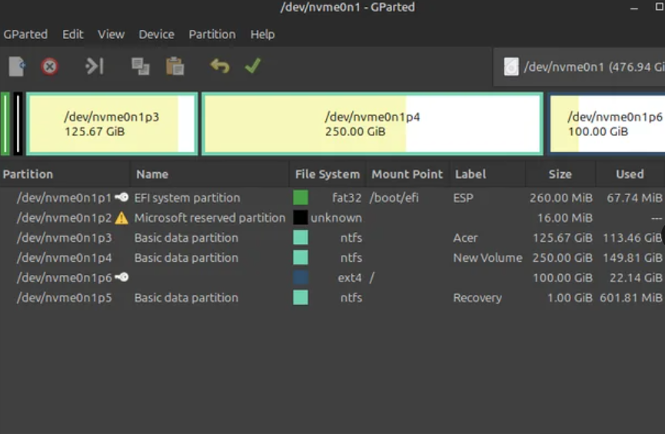
Task: Select the /dev/nvme0n1p3 row in list
Action: [x=65, y=238]
